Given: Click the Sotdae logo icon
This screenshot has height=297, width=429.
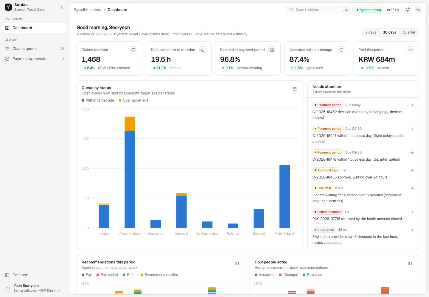Looking at the screenshot, I should (8, 7).
